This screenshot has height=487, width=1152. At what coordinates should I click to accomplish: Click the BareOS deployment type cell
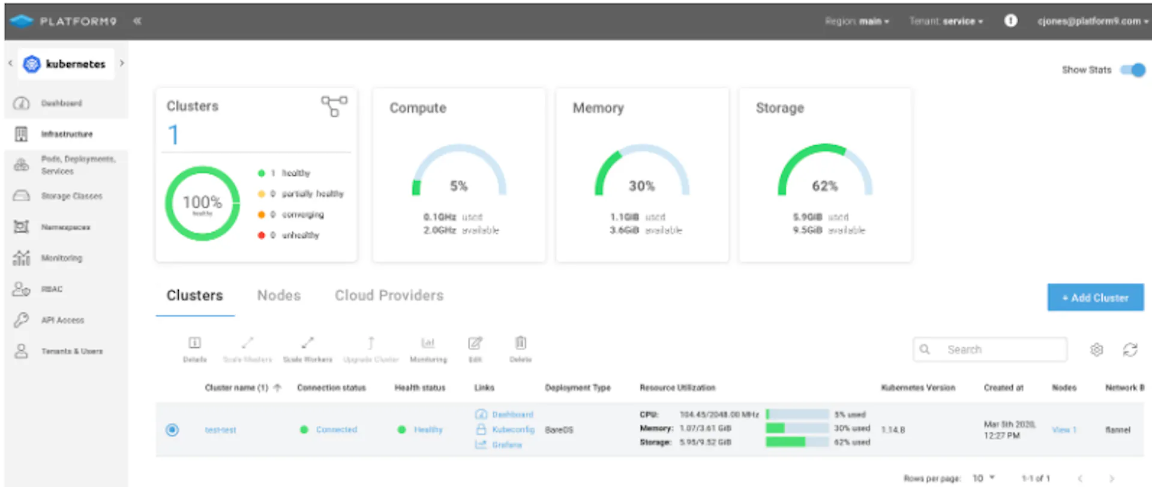pyautogui.click(x=559, y=430)
